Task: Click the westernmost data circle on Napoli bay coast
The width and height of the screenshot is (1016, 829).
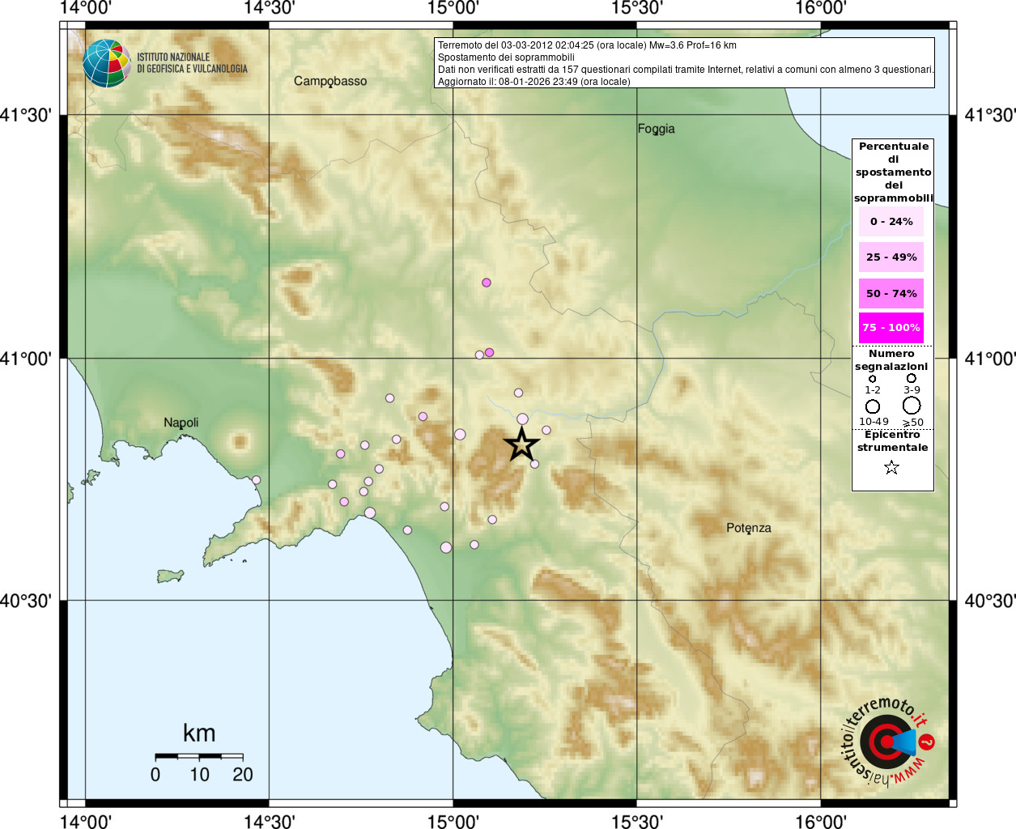Action: [257, 480]
